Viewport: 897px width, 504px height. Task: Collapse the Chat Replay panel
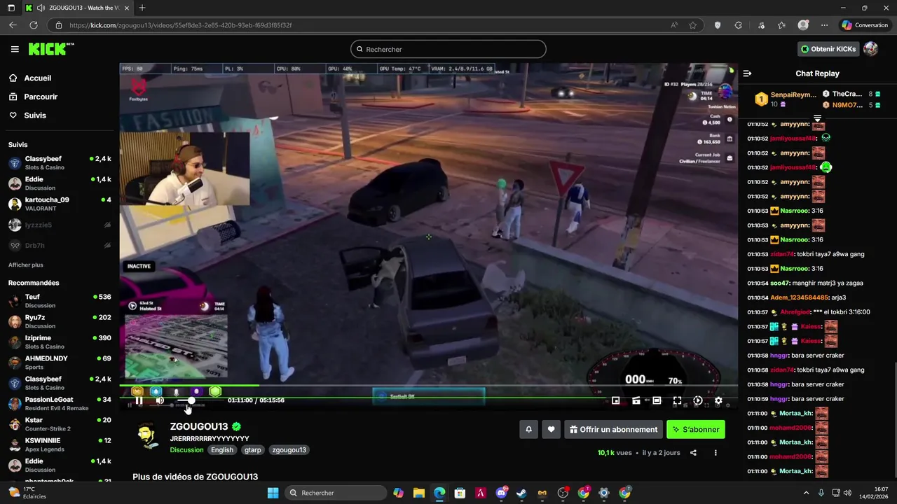747,73
